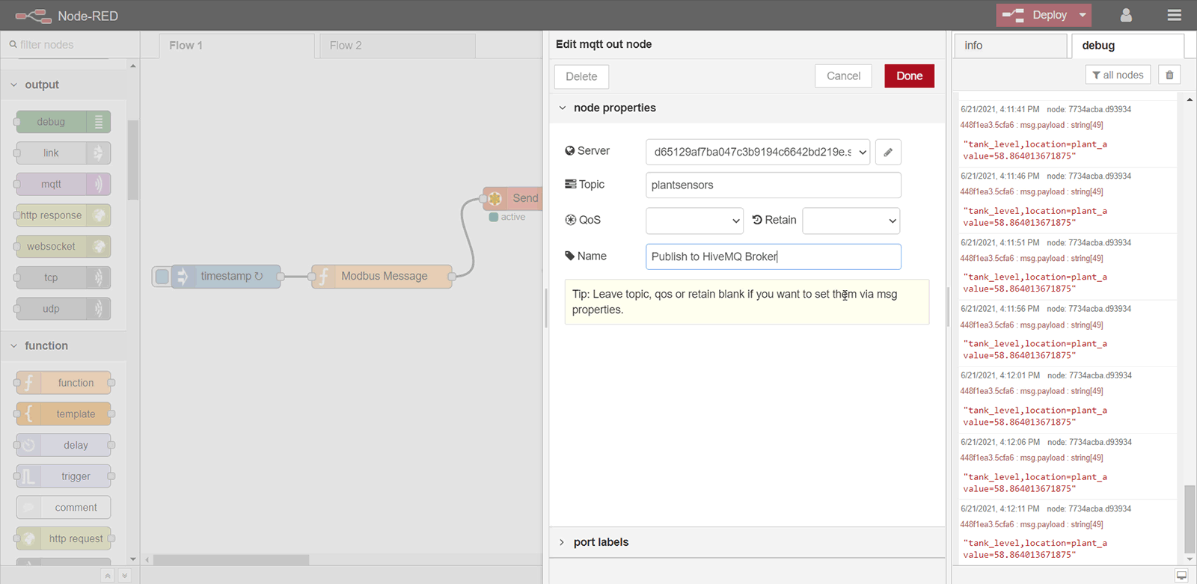1197x584 pixels.
Task: Open the Server dropdown
Action: point(758,152)
